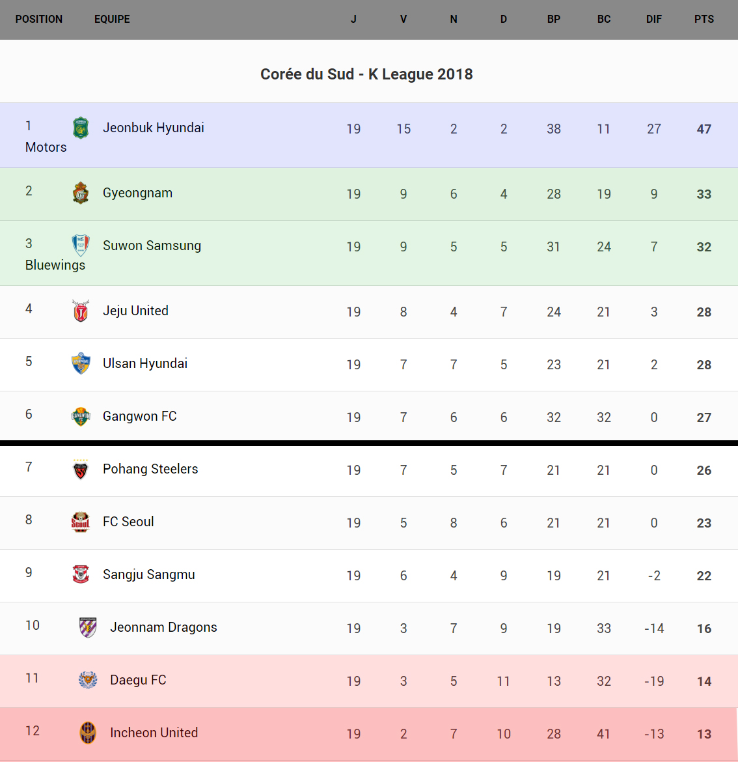Click the Sangju Sangmu club crest
Viewport: 738px width, 762px height.
81,574
